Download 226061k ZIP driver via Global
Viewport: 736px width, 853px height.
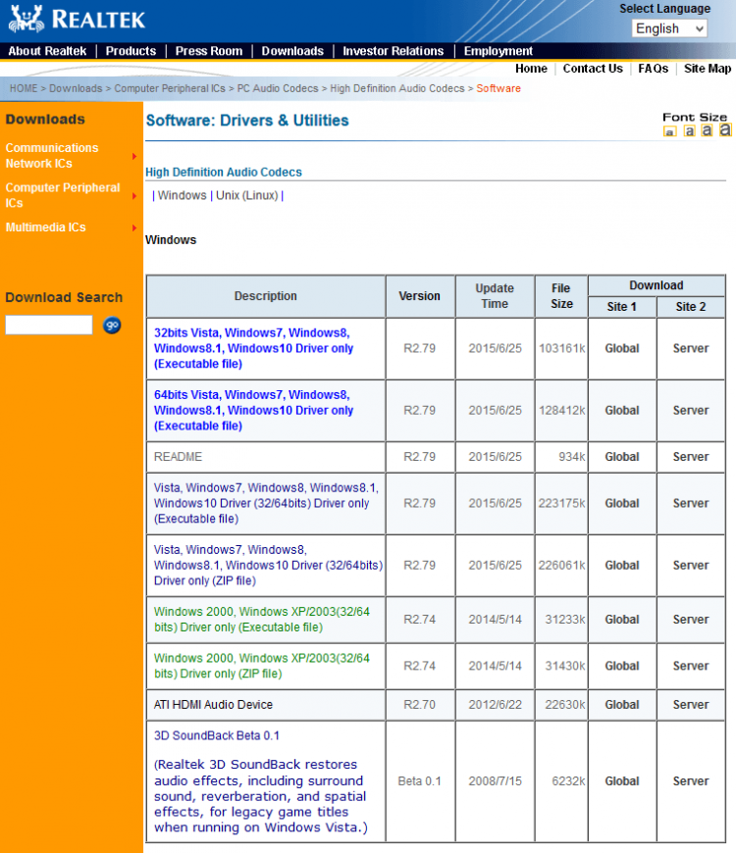[x=622, y=565]
